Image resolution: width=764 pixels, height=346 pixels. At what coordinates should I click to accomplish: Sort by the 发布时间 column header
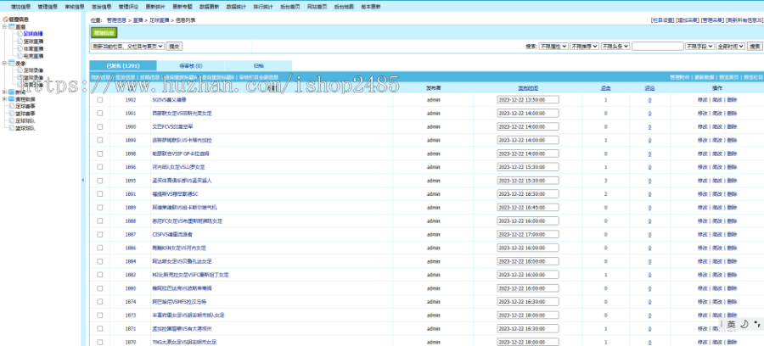[x=528, y=88]
